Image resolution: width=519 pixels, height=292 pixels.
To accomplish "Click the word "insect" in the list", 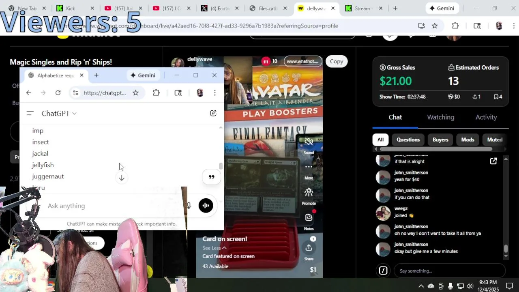I will [41, 142].
